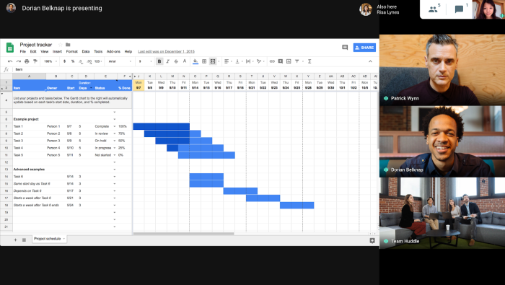The image size is (505, 285).
Task: Open the Format menu
Action: [x=72, y=51]
